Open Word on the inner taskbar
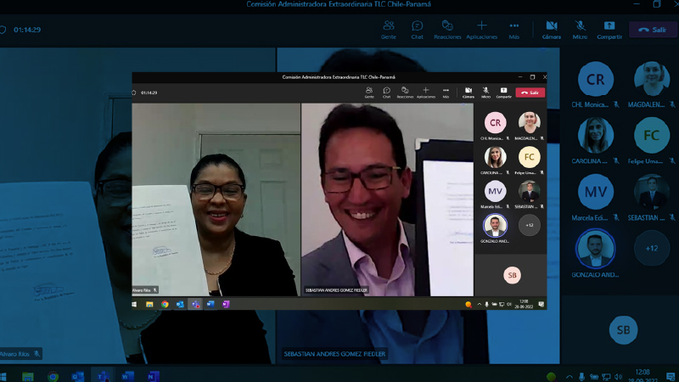Viewport: 679px width, 382px height. click(x=210, y=305)
